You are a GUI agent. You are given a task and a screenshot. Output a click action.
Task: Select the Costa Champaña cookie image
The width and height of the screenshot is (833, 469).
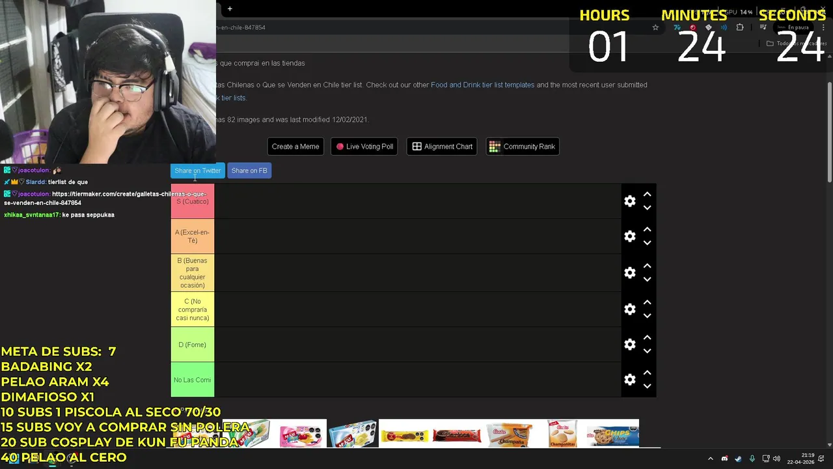(510, 434)
